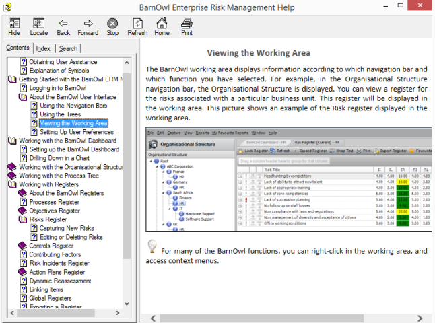Expand the Working with the Organisational Structure book
The image size is (435, 323).
click(12, 167)
